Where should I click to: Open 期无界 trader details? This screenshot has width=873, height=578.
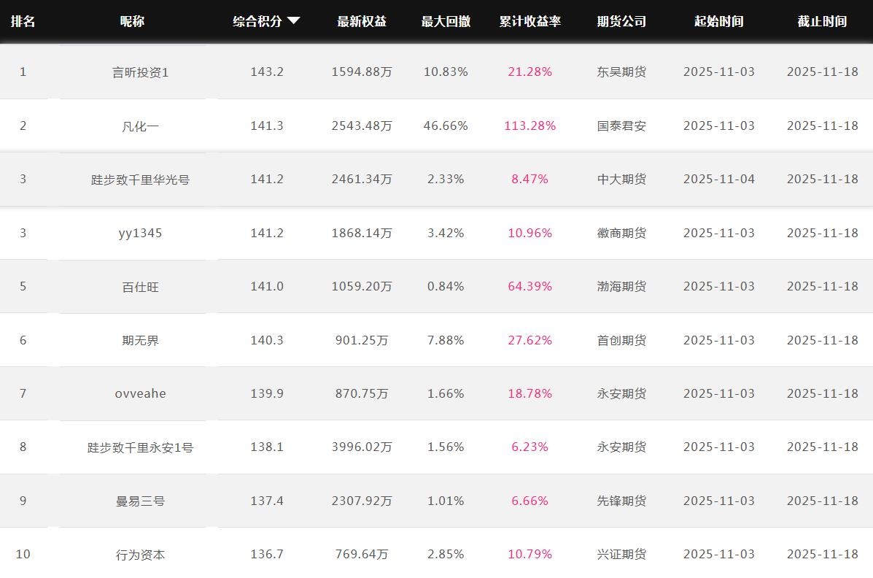140,340
